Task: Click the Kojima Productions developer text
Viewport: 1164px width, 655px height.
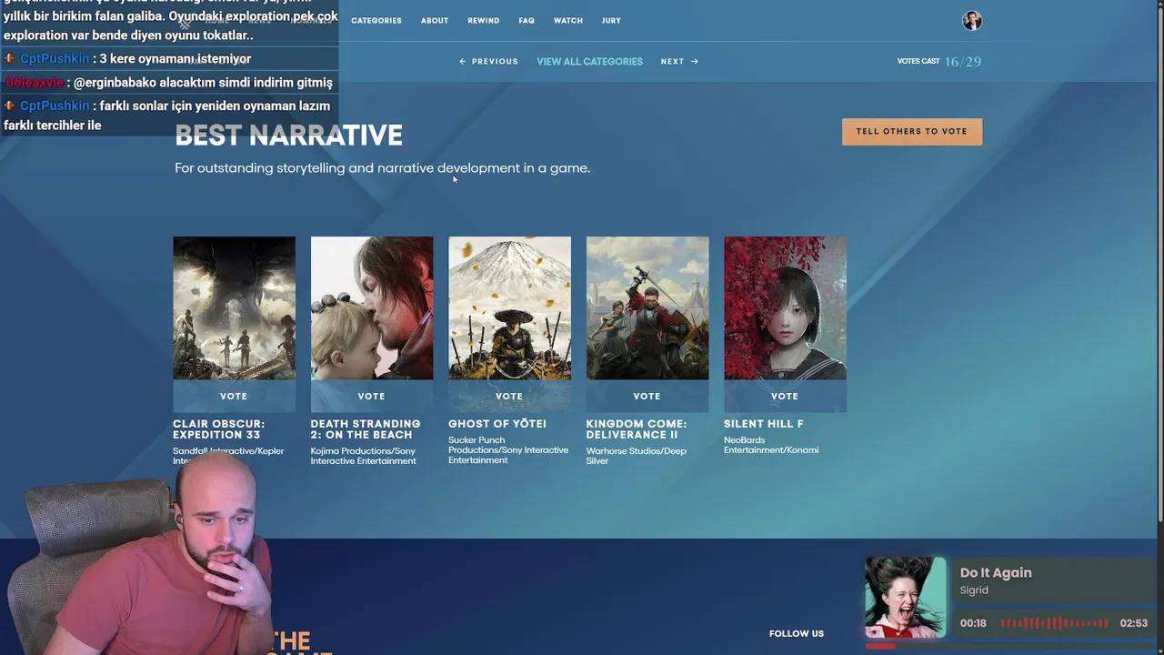Action: pos(364,456)
